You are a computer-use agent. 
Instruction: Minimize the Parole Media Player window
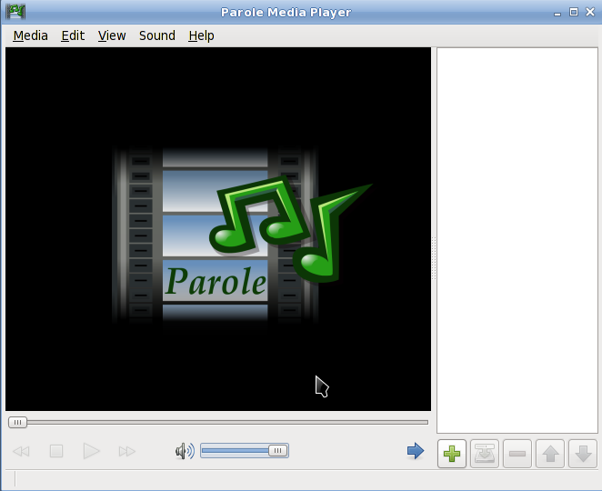(x=557, y=13)
